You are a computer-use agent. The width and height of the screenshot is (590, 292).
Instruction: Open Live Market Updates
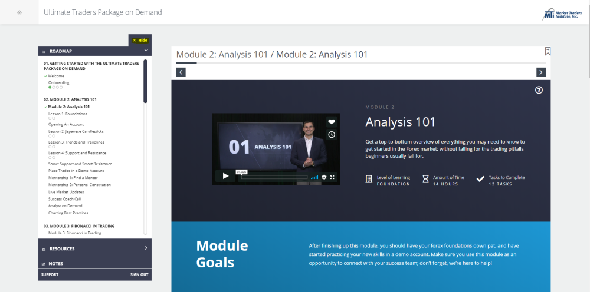pos(66,192)
